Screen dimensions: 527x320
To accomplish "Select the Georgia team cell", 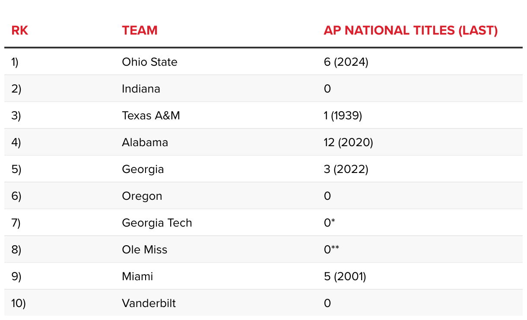I will pyautogui.click(x=143, y=170).
